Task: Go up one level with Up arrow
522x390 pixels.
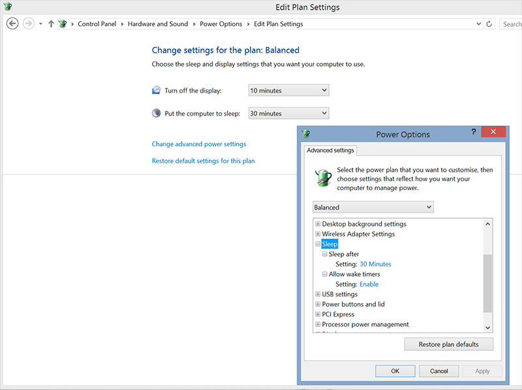Action: (51, 24)
